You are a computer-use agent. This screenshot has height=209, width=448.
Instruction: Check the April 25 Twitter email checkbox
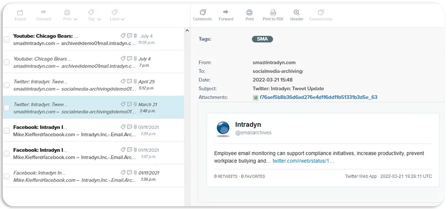click(x=7, y=85)
